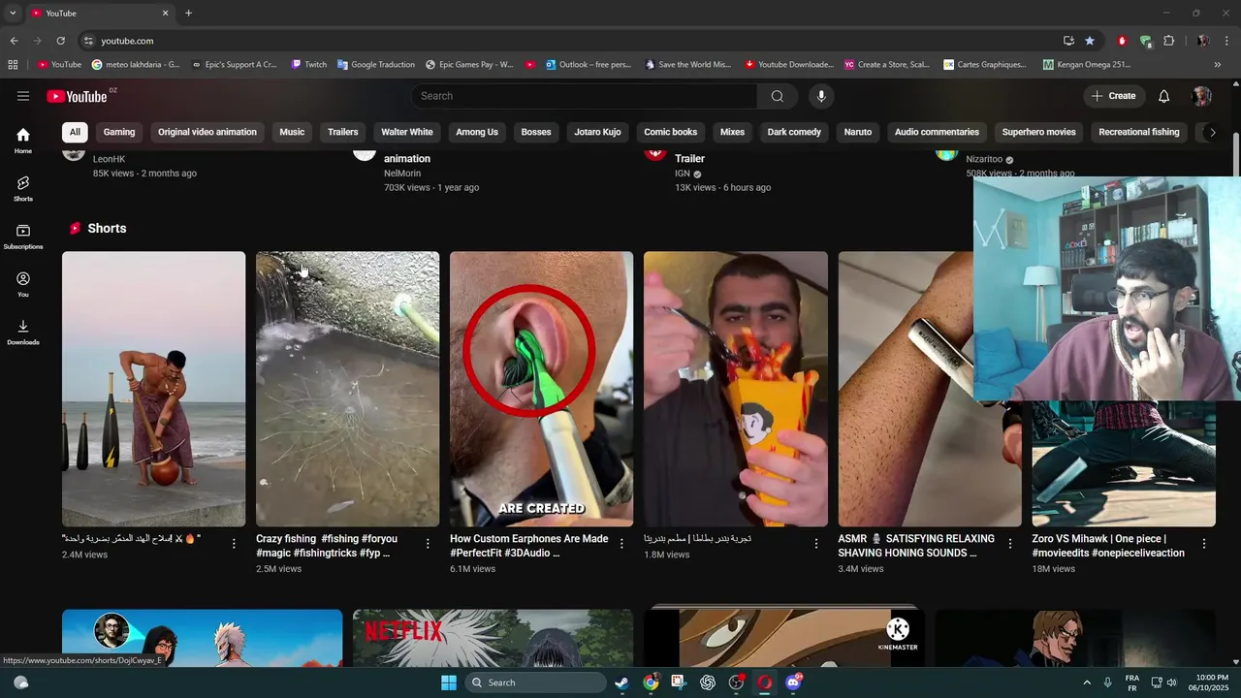Open options for the Crazy fishing short

click(428, 544)
